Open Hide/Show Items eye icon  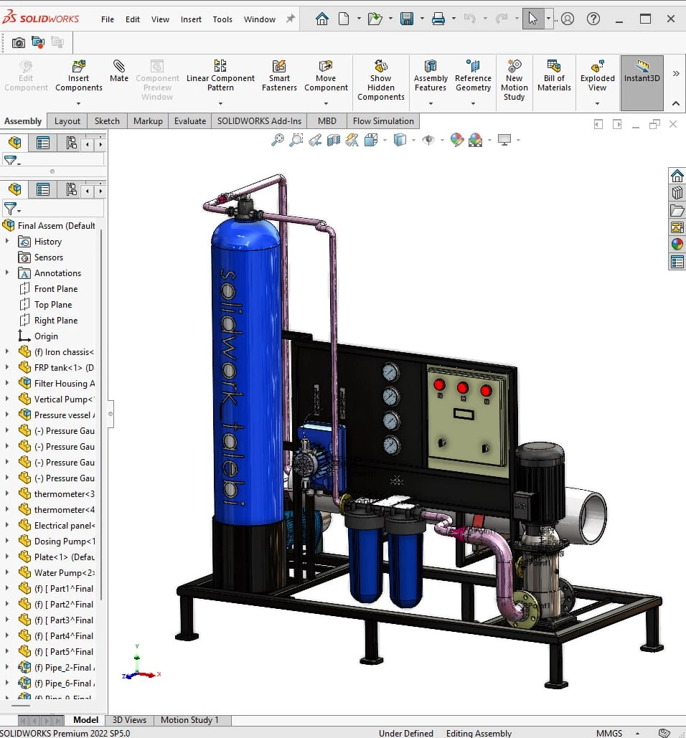pyautogui.click(x=428, y=140)
